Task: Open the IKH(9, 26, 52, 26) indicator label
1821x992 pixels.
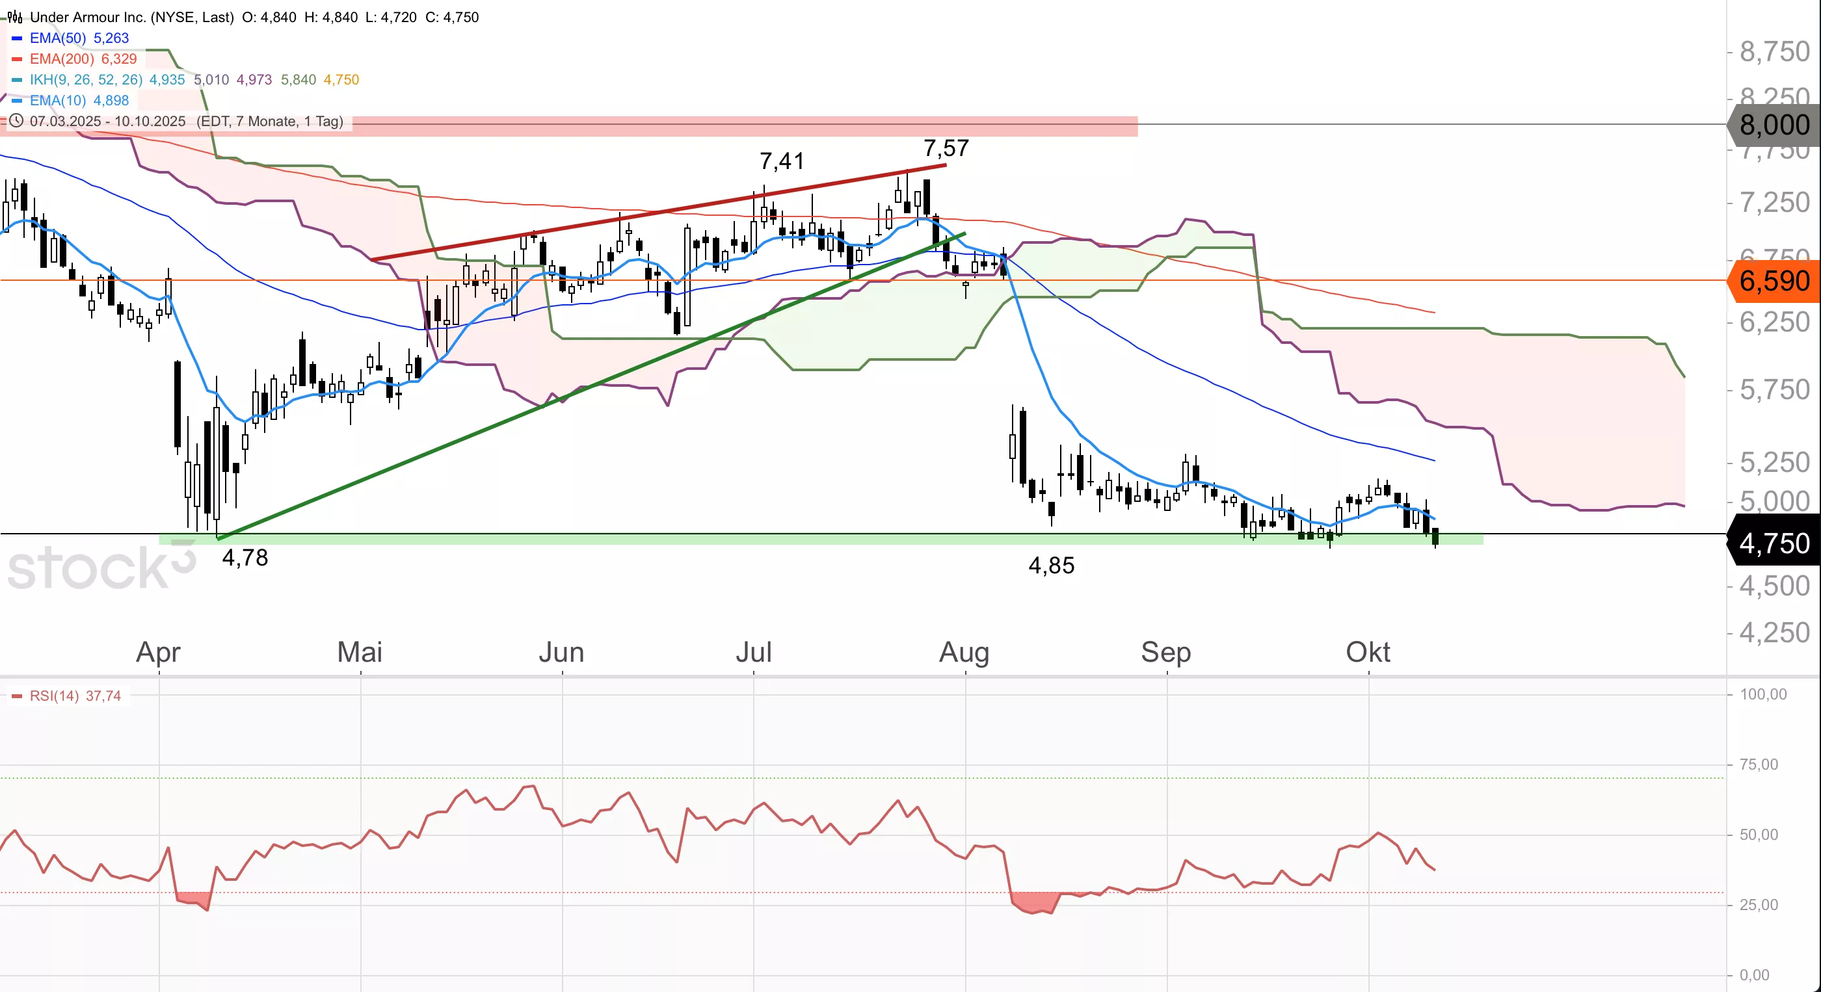Action: [86, 80]
